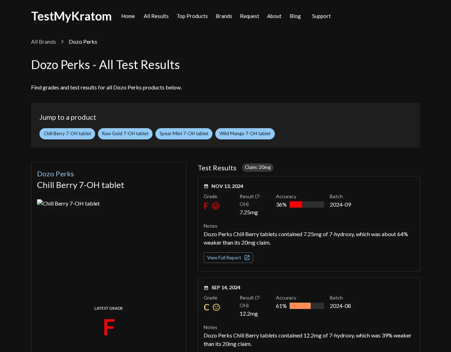Click the red 36% accuracy progress bar

click(x=307, y=205)
